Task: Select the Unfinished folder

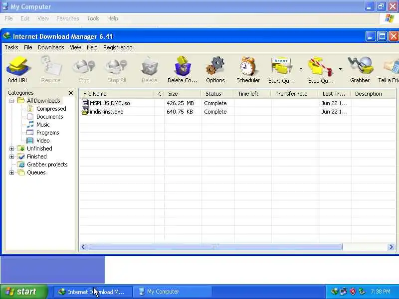Action: click(x=39, y=149)
